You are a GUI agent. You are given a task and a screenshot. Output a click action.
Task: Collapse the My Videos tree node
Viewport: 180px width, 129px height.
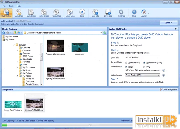click(17, 76)
